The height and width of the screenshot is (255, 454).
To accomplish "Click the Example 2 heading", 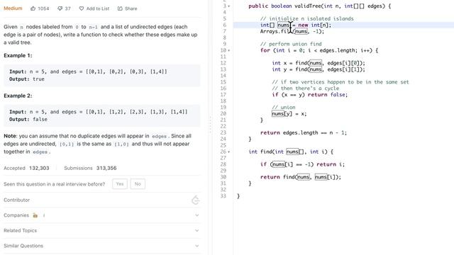I will [x=18, y=96].
